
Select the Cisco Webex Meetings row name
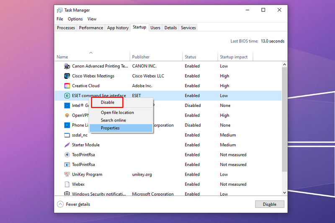click(x=93, y=76)
